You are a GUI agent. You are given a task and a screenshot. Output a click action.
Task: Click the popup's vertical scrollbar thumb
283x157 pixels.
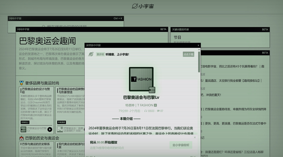tap(199, 62)
